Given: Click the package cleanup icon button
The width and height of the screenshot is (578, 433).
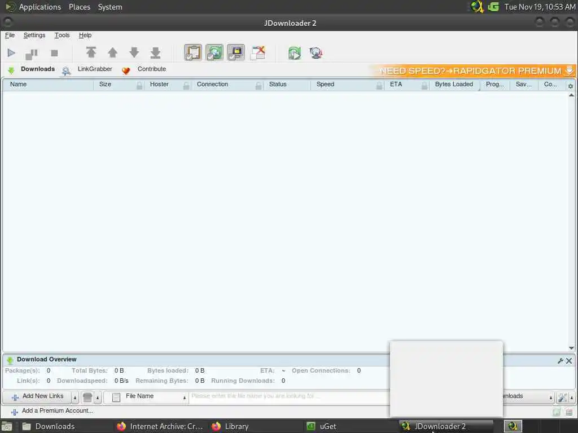Looking at the screenshot, I should [87, 397].
